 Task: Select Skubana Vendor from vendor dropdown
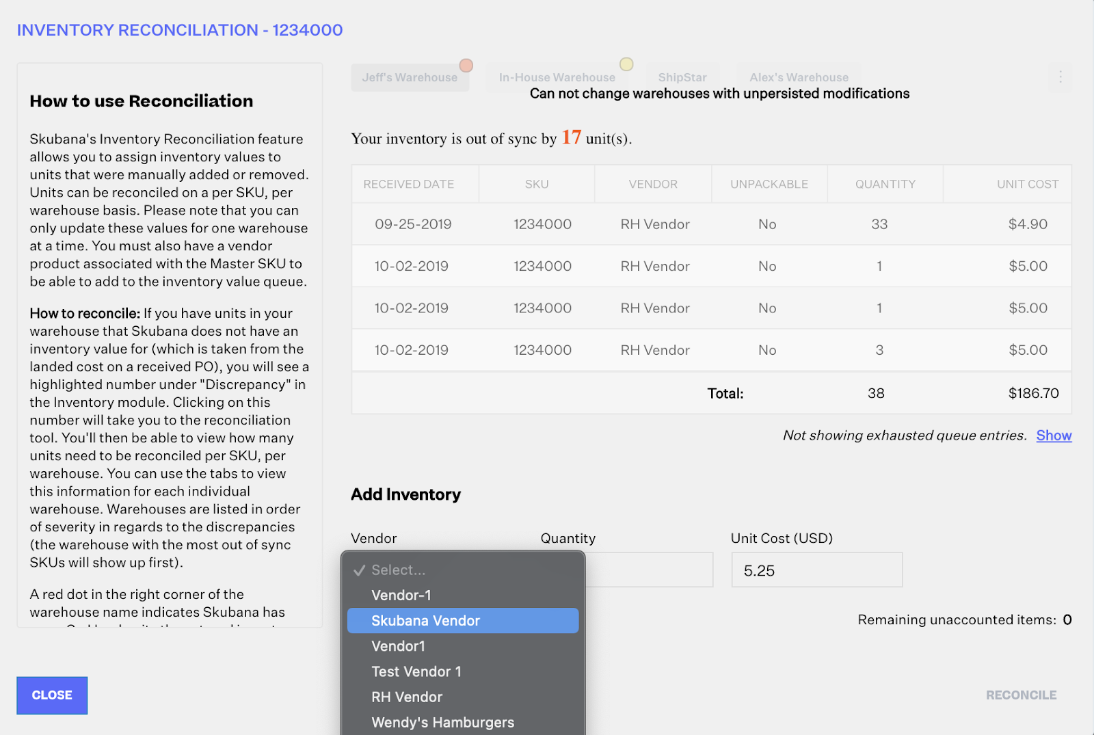(463, 621)
